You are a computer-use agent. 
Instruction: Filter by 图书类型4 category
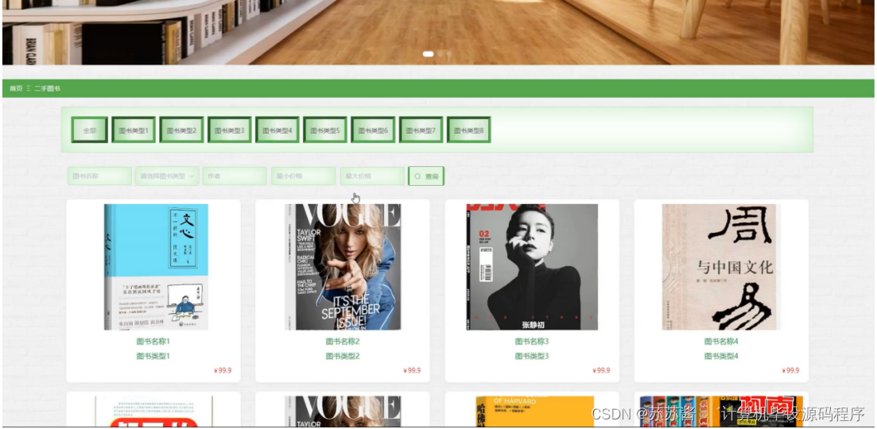click(277, 129)
